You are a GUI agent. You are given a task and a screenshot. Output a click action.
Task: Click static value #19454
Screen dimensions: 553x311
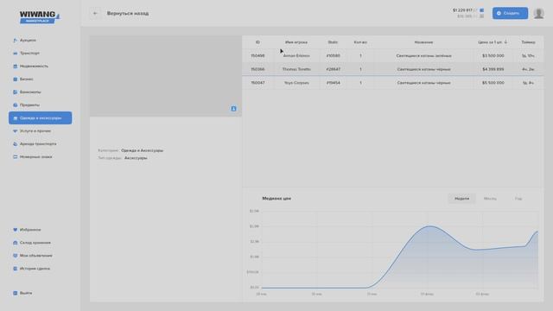334,83
